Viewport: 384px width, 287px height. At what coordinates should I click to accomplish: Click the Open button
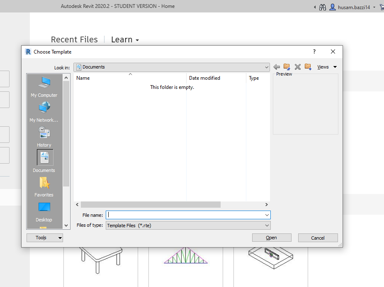(x=272, y=238)
